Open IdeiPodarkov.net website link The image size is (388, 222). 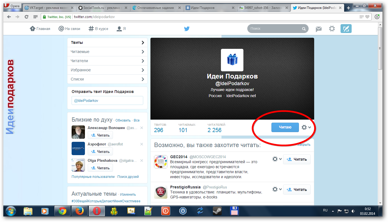[x=241, y=96]
